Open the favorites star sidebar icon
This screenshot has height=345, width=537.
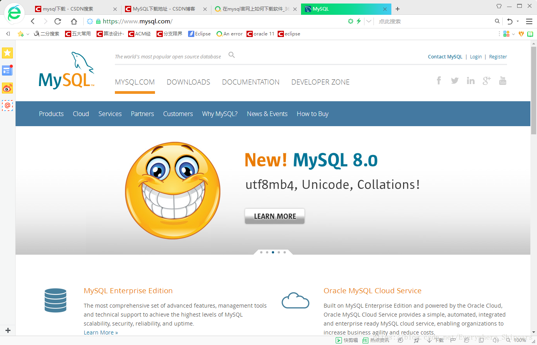pos(7,53)
